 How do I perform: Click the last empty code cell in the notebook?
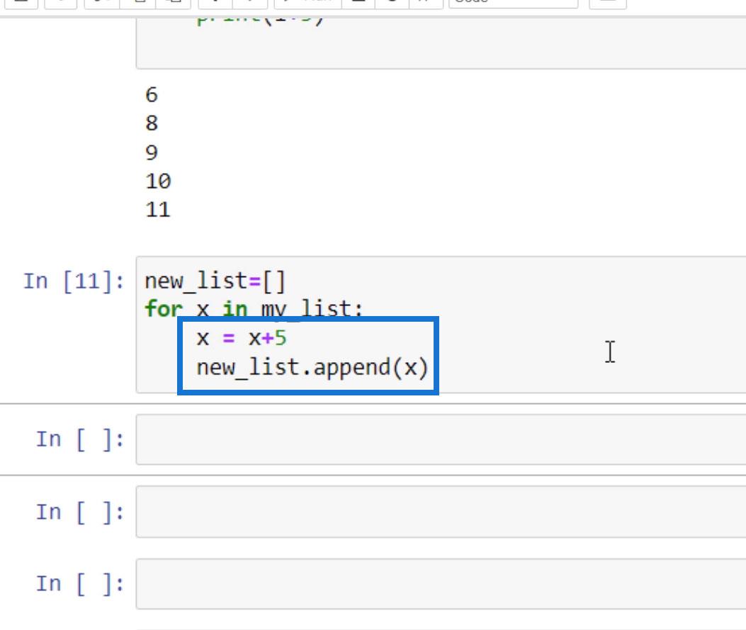tap(441, 584)
